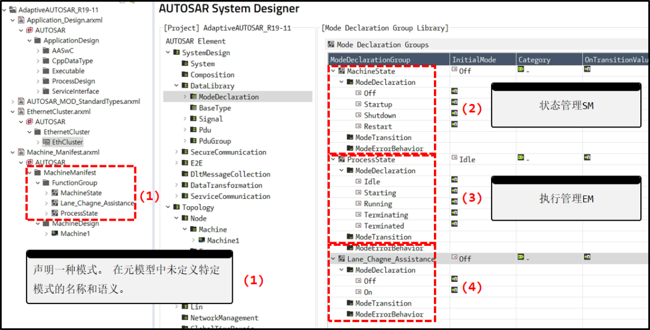
Task: Select the DataLibrary element icon
Action: pos(185,86)
